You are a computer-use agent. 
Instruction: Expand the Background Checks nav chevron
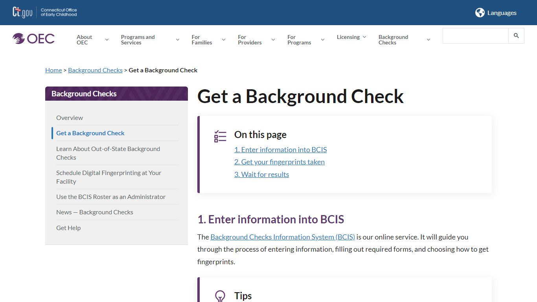click(428, 40)
